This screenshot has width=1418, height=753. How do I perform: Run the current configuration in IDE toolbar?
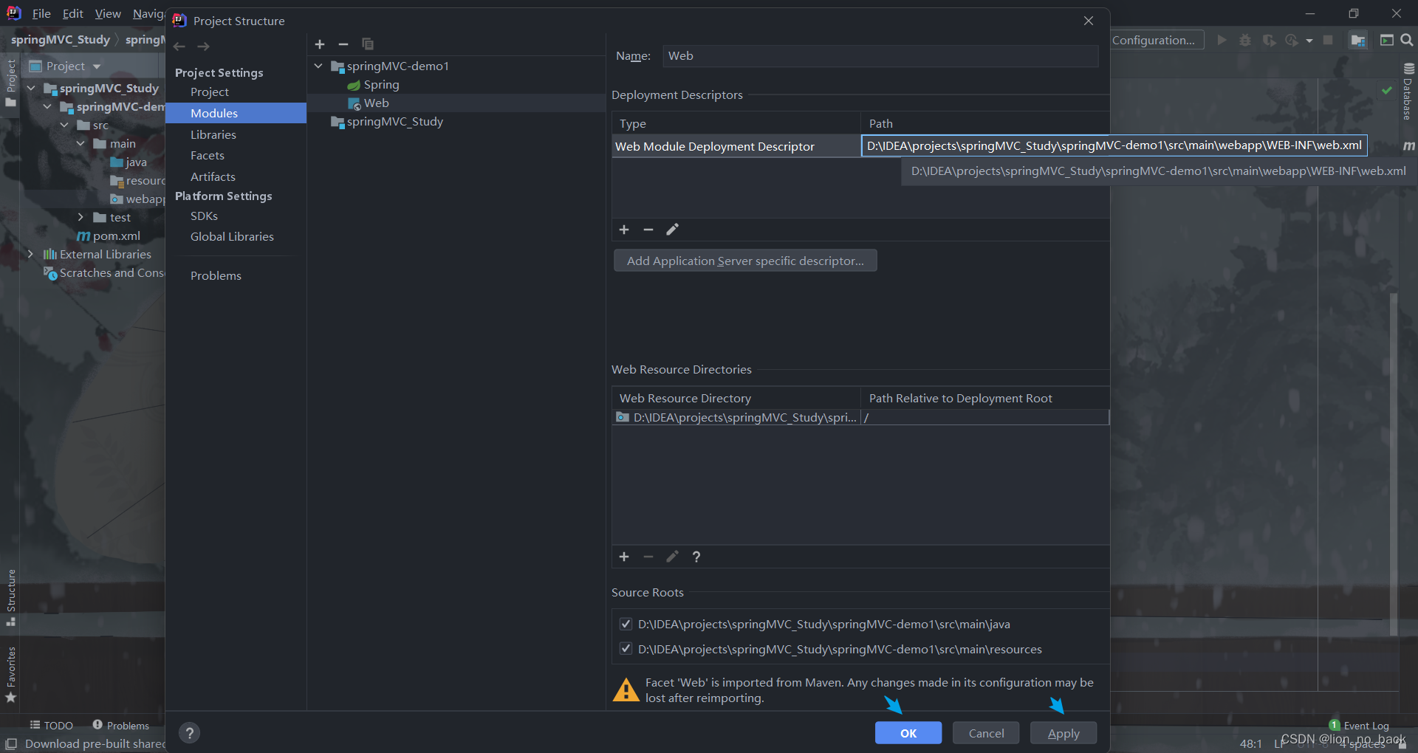[x=1222, y=40]
